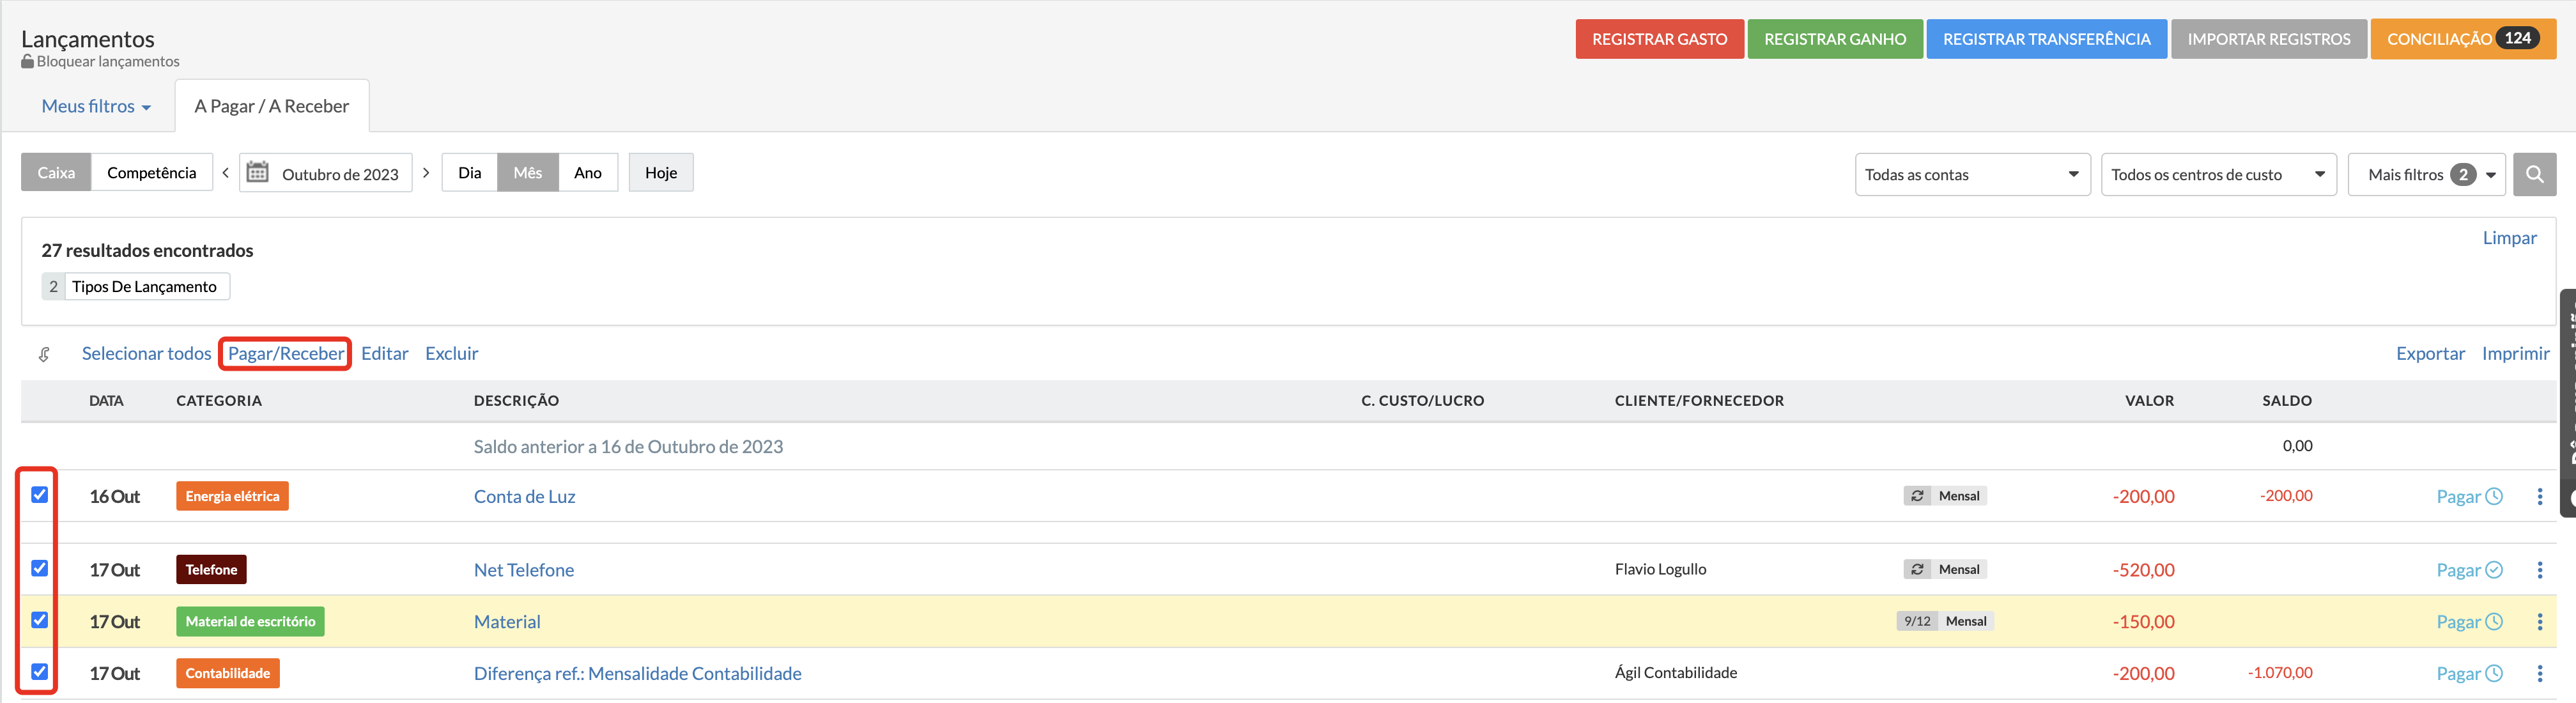Uncheck the Net Telefone row checkbox
This screenshot has width=2576, height=703.
[x=40, y=568]
